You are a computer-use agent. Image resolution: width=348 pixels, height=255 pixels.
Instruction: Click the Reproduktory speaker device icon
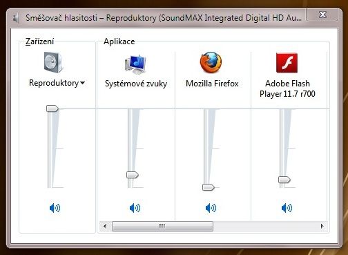[x=53, y=62]
